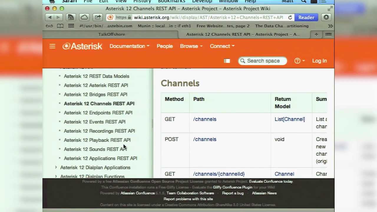
Task: Open Asterisk 12 Applications REST API page
Action: point(100,158)
